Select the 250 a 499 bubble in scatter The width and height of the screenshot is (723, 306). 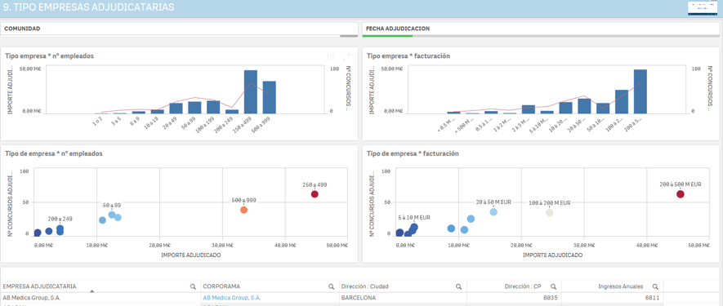point(315,194)
